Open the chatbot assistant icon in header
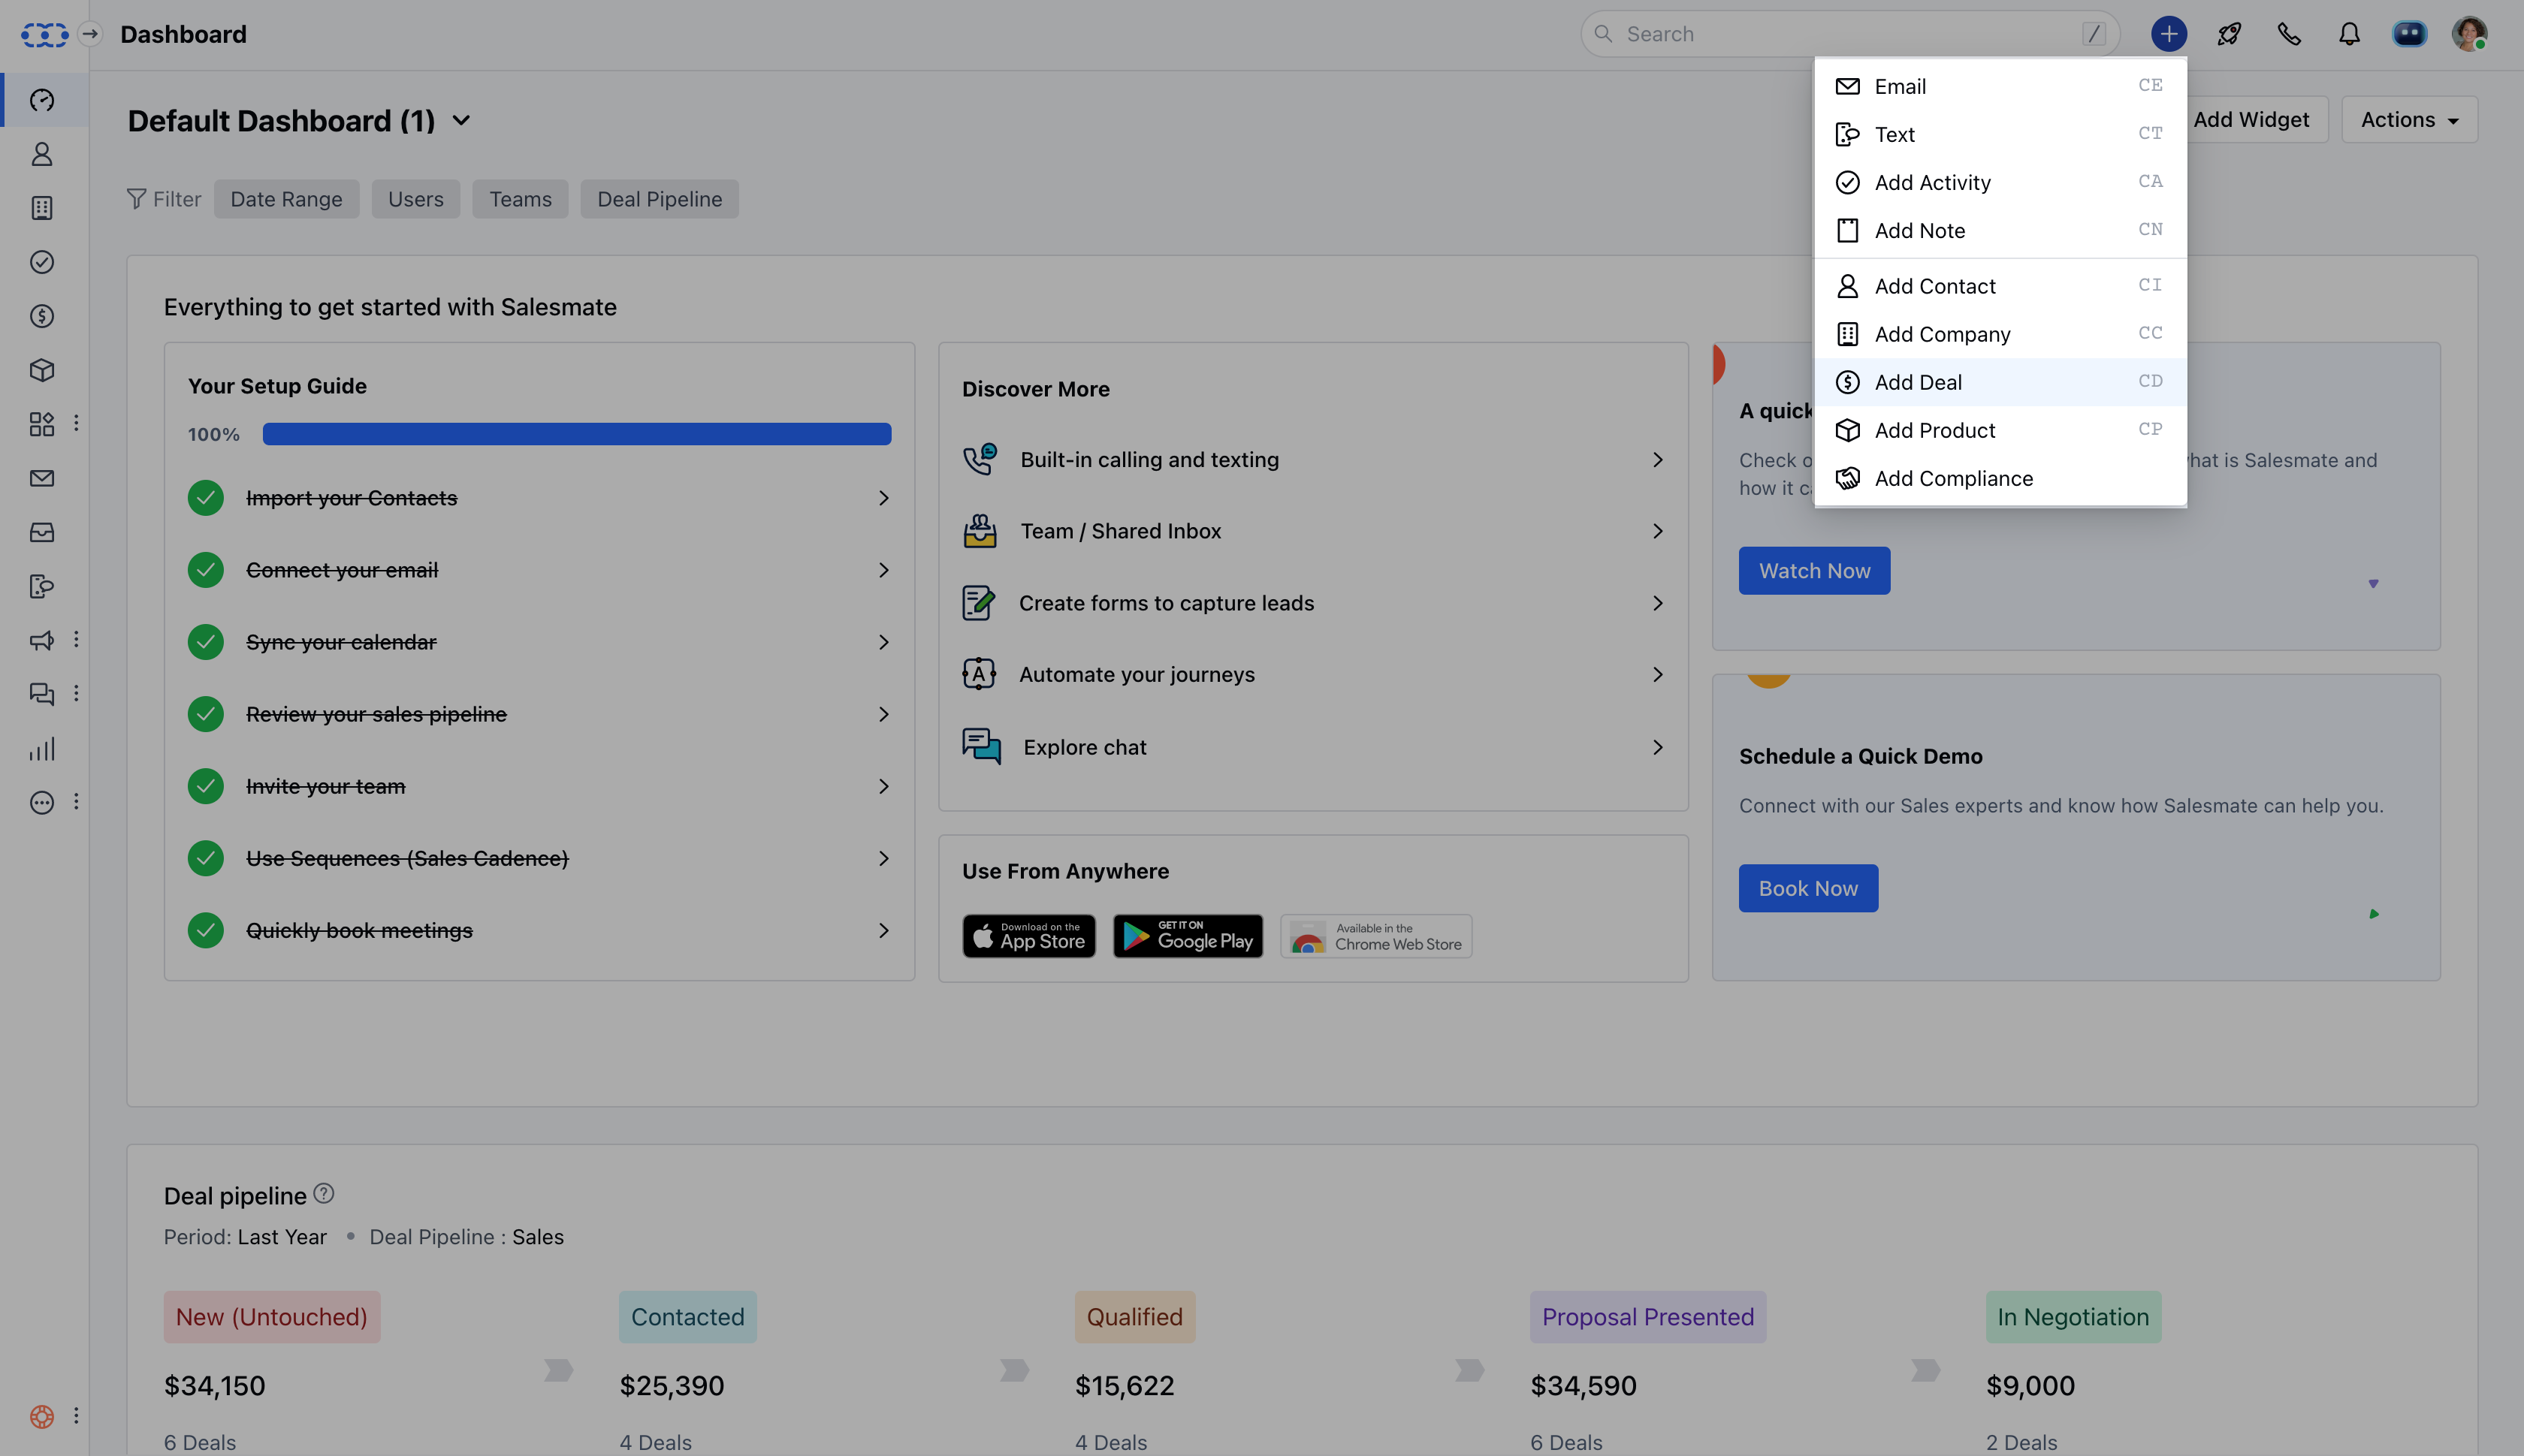 2409,34
